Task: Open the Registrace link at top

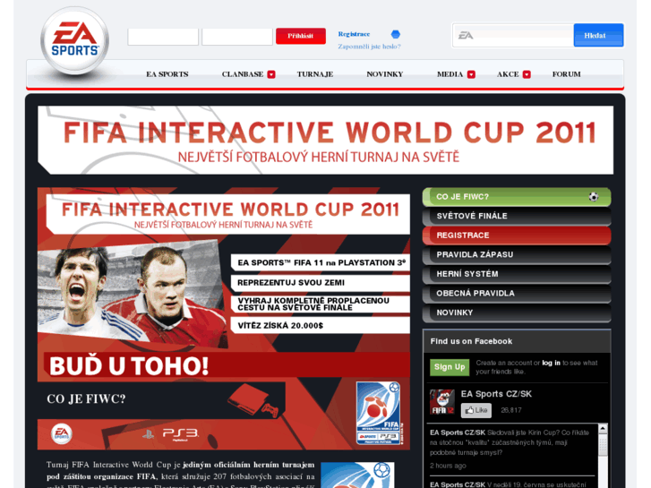Action: point(354,34)
